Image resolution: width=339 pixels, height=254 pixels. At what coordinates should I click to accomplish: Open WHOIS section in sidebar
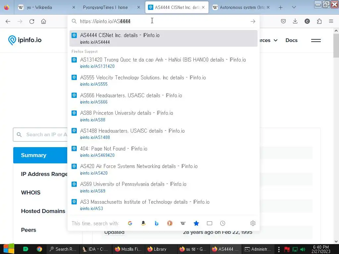31,192
